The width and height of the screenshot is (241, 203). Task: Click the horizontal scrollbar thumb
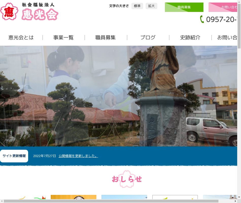point(112,201)
